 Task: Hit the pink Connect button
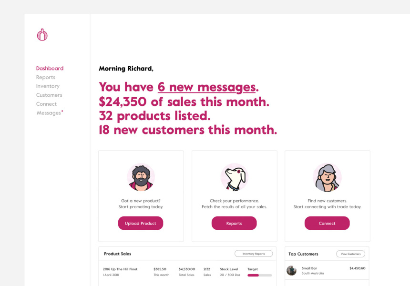[x=327, y=223]
